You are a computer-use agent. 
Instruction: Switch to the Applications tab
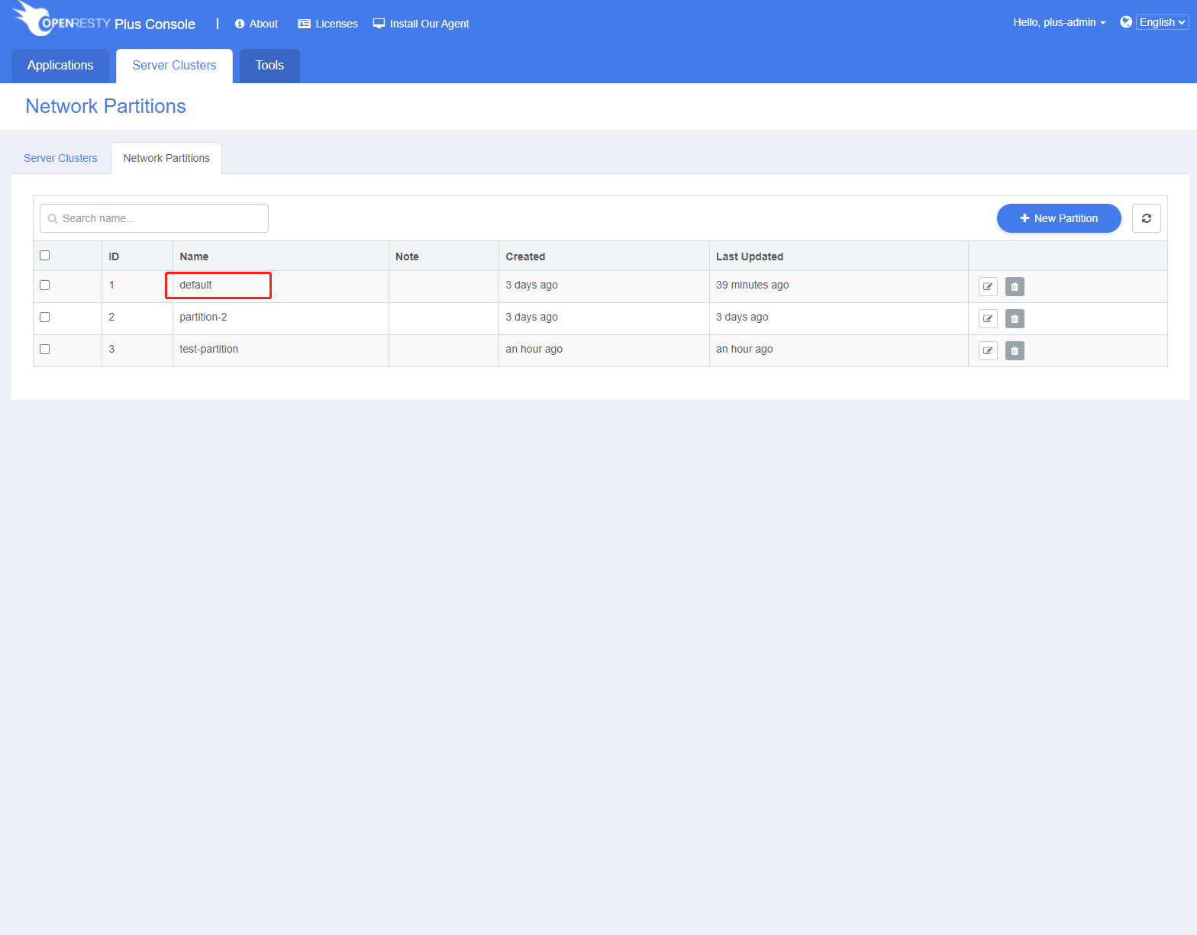pyautogui.click(x=60, y=66)
